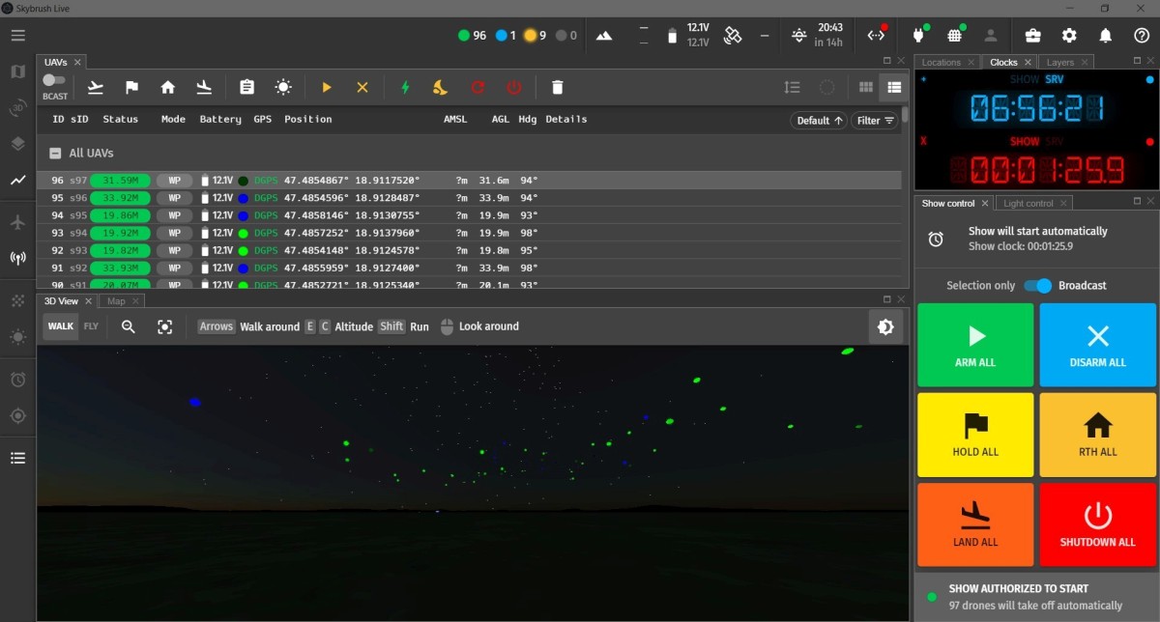Click the red power-off icon in the UAVs toolbar
This screenshot has width=1160, height=622.
point(513,87)
